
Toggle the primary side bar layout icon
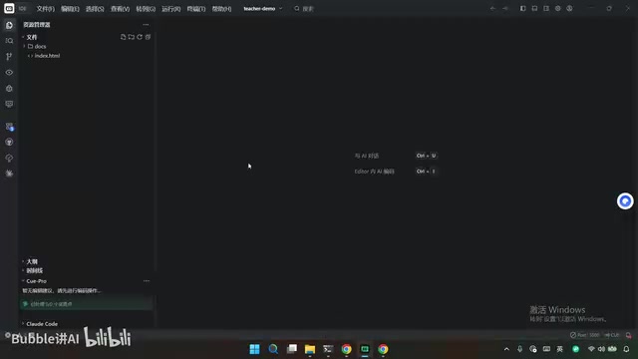(x=522, y=9)
